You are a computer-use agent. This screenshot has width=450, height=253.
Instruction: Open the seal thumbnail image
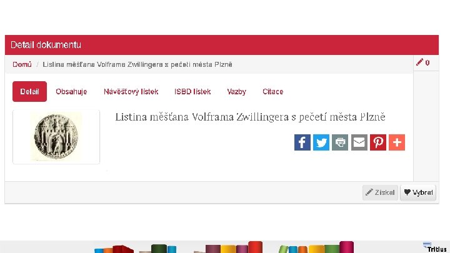pyautogui.click(x=56, y=137)
